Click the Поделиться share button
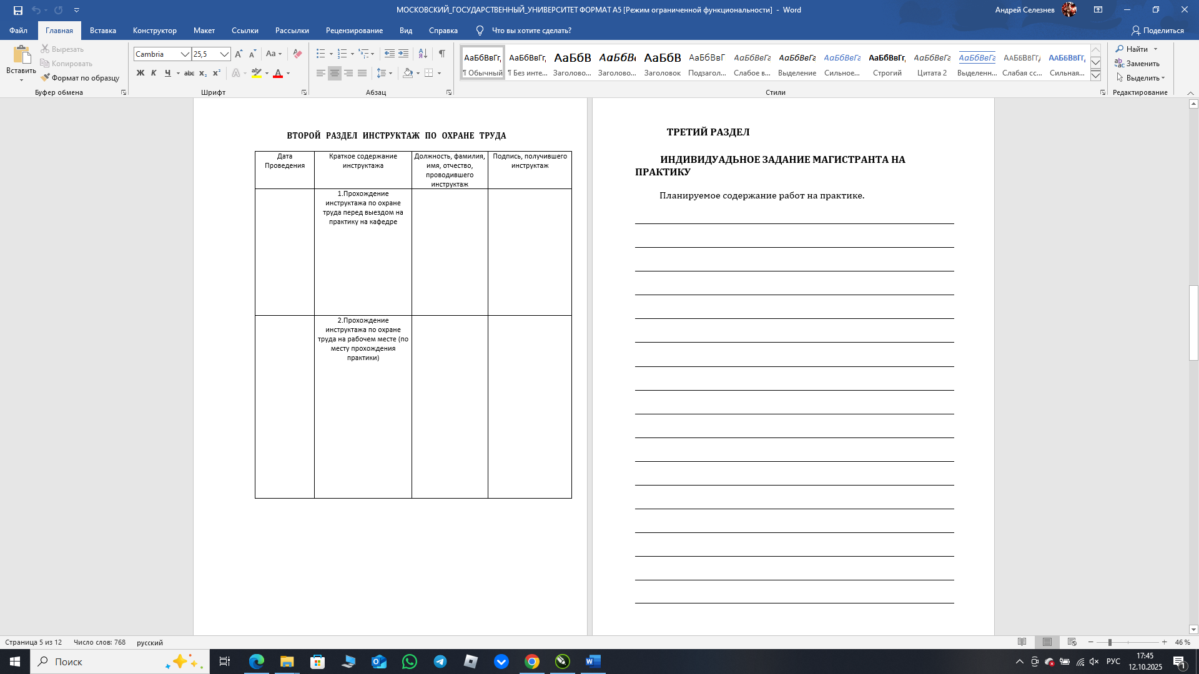The width and height of the screenshot is (1199, 674). coord(1157,31)
